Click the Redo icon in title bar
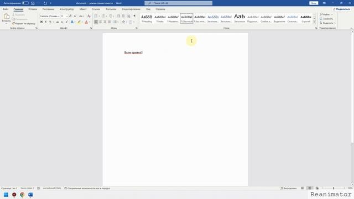 pos(45,3)
